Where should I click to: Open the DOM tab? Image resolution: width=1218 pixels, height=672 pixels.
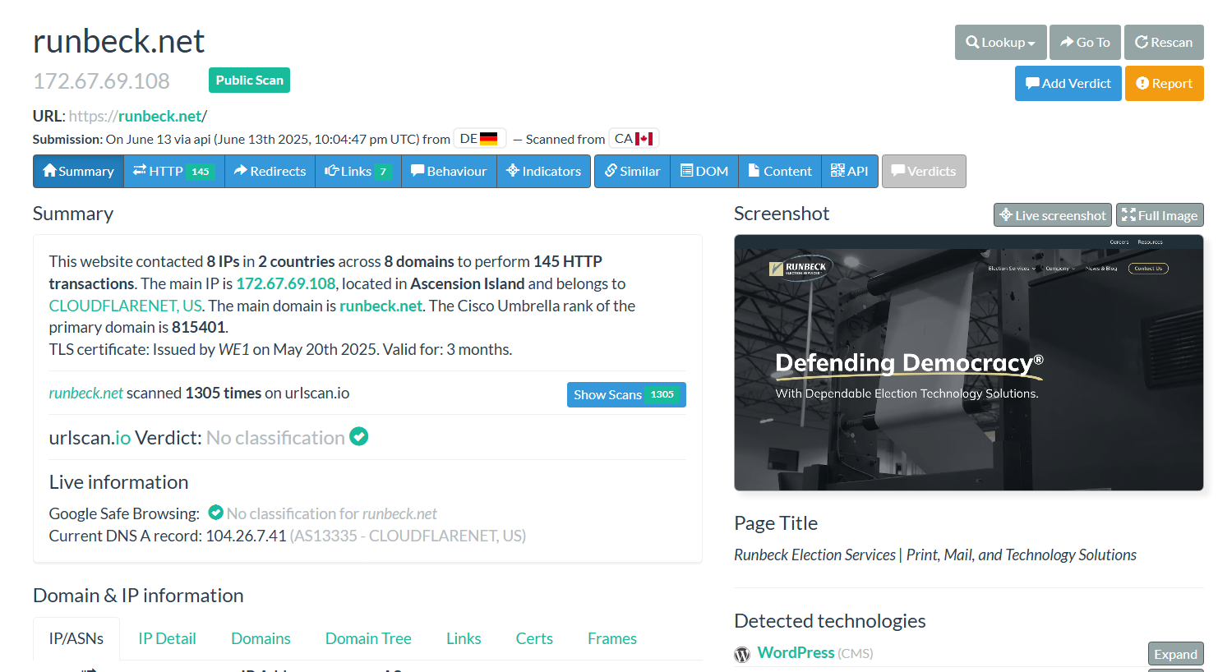tap(704, 171)
